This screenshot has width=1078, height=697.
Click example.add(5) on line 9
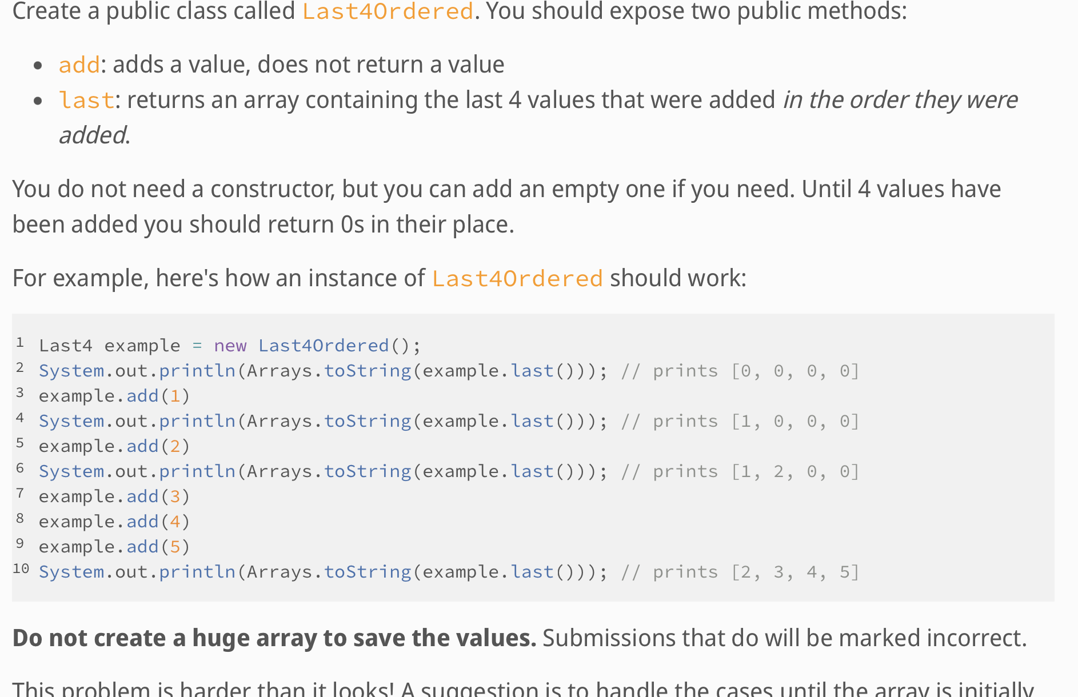pos(114,546)
